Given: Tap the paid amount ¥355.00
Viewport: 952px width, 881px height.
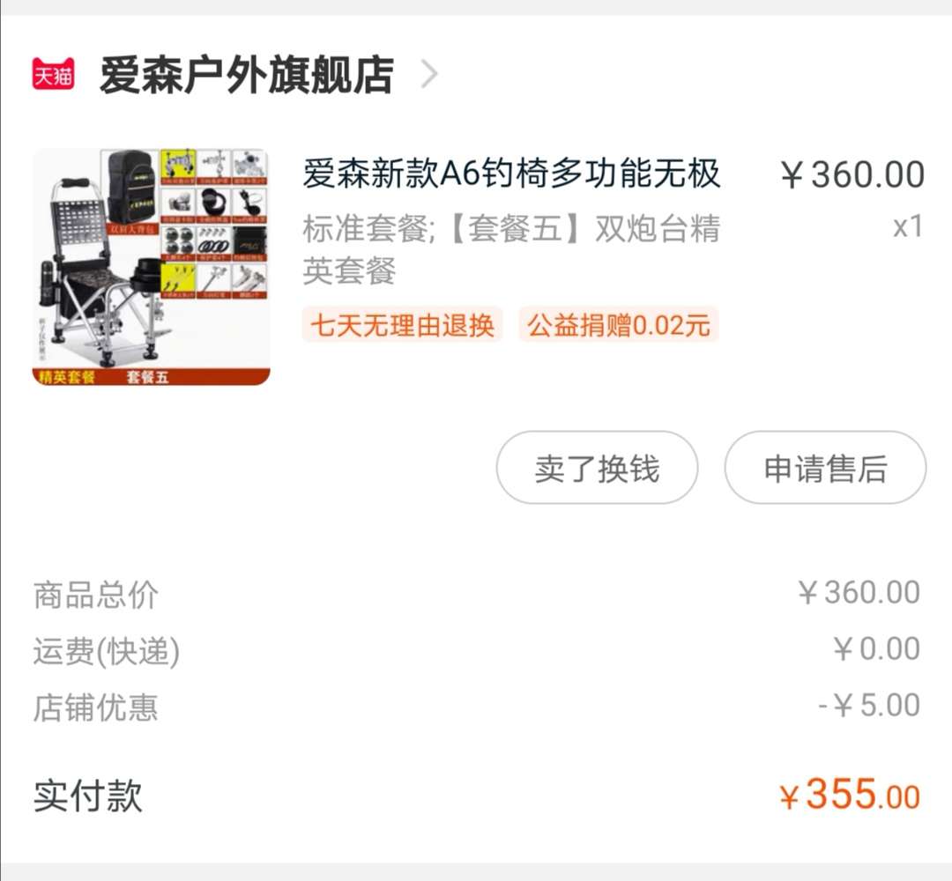Looking at the screenshot, I should click(850, 795).
